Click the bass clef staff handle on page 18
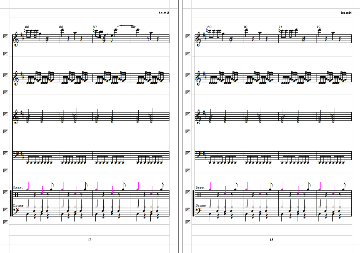 coord(188,153)
